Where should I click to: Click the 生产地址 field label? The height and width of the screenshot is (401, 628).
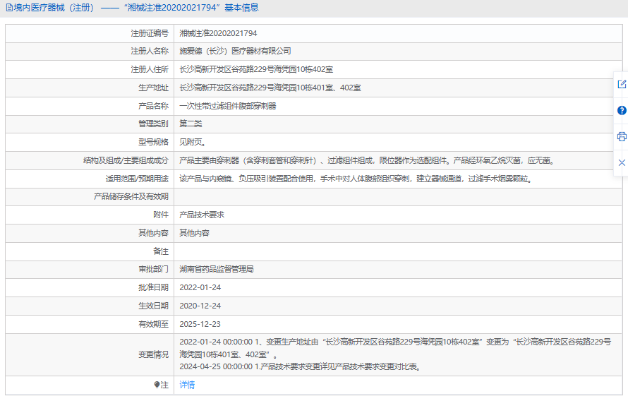tap(153, 88)
